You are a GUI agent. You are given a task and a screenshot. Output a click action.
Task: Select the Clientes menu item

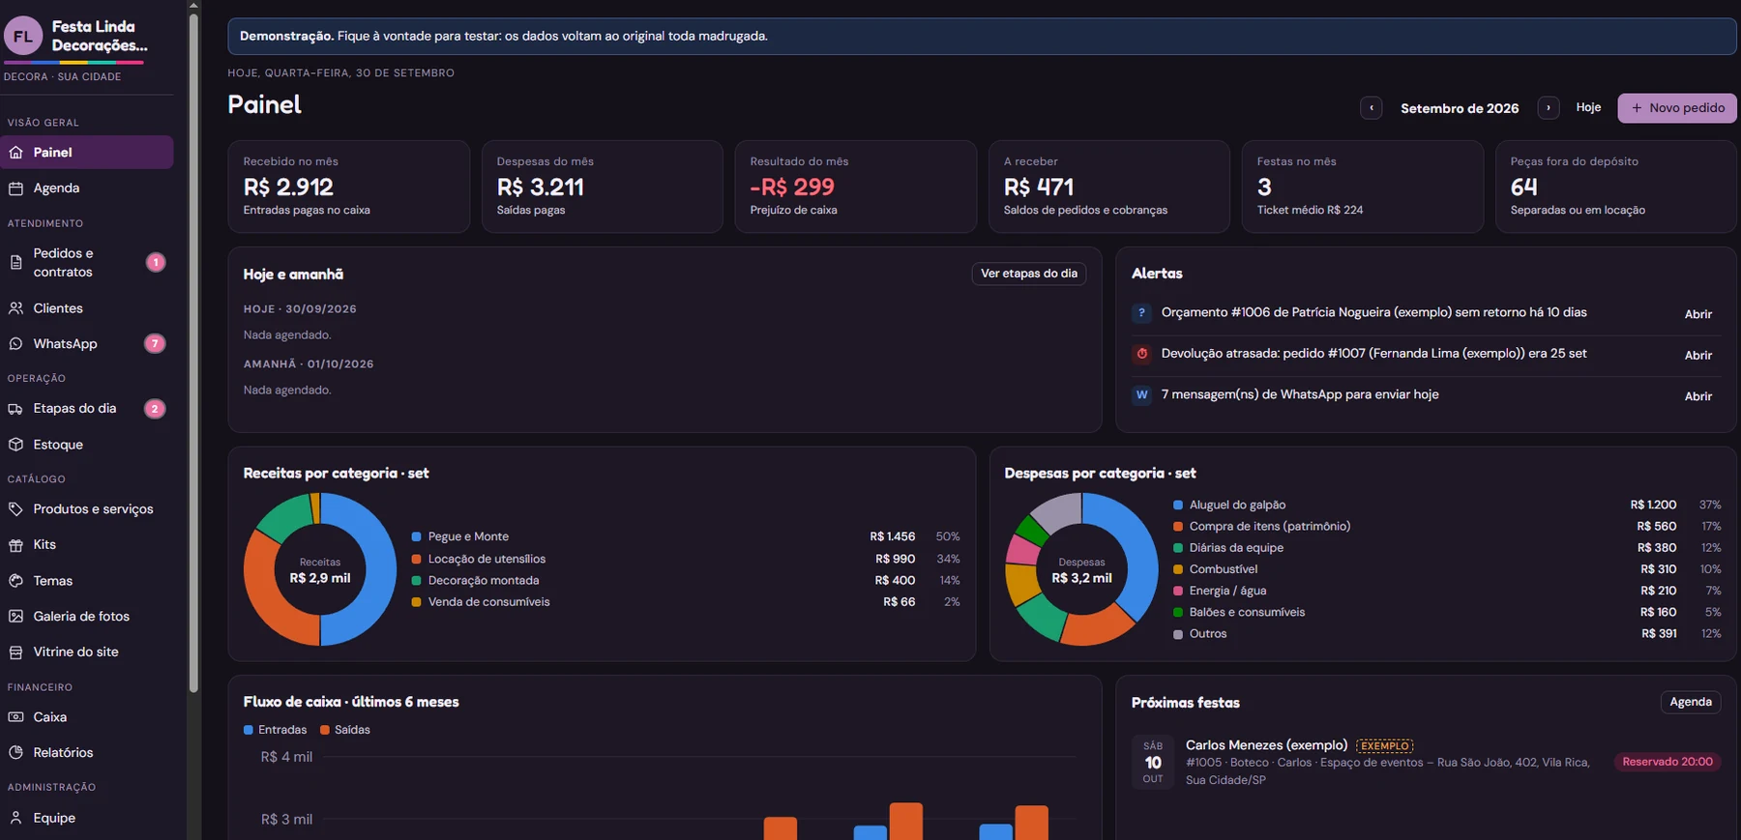coord(87,308)
